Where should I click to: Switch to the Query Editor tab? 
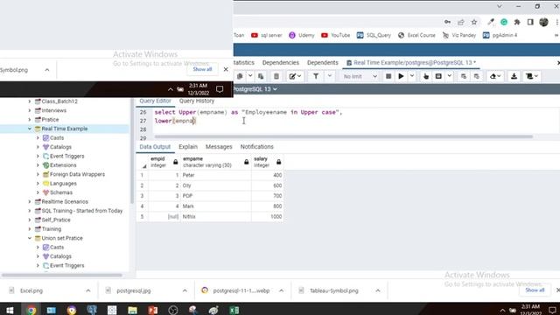[x=155, y=101]
